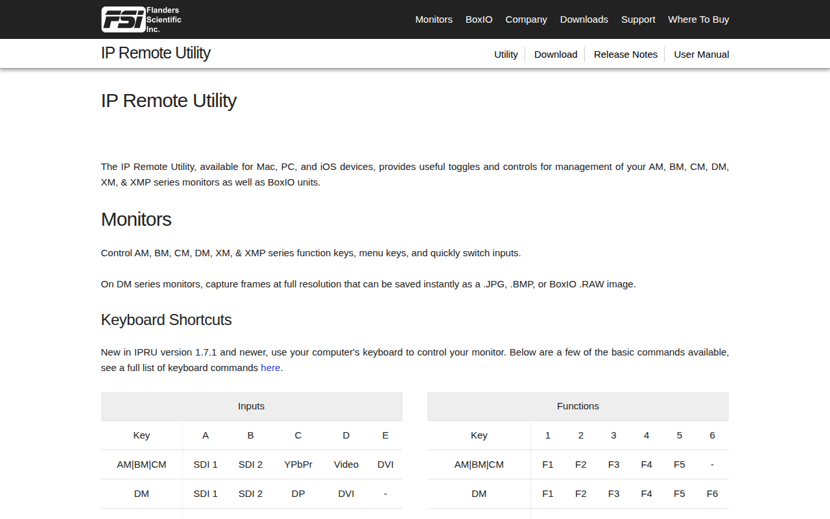This screenshot has width=830, height=519.
Task: Switch to the Utility tab
Action: [x=506, y=54]
